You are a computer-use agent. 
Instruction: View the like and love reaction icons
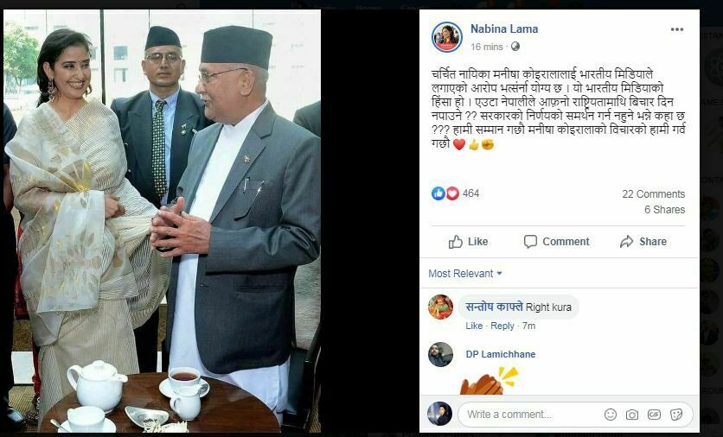(x=445, y=193)
